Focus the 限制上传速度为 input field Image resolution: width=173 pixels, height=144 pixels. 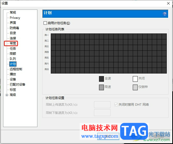click(x=102, y=105)
